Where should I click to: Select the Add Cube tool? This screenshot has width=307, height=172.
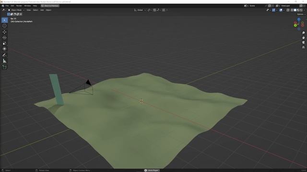(4, 67)
